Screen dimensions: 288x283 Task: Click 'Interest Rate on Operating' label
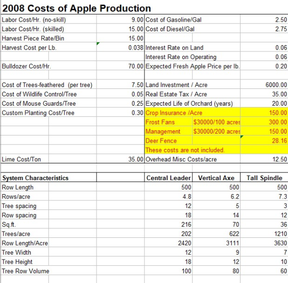click(x=181, y=57)
